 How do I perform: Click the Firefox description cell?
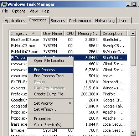pyautogui.click(x=109, y=94)
